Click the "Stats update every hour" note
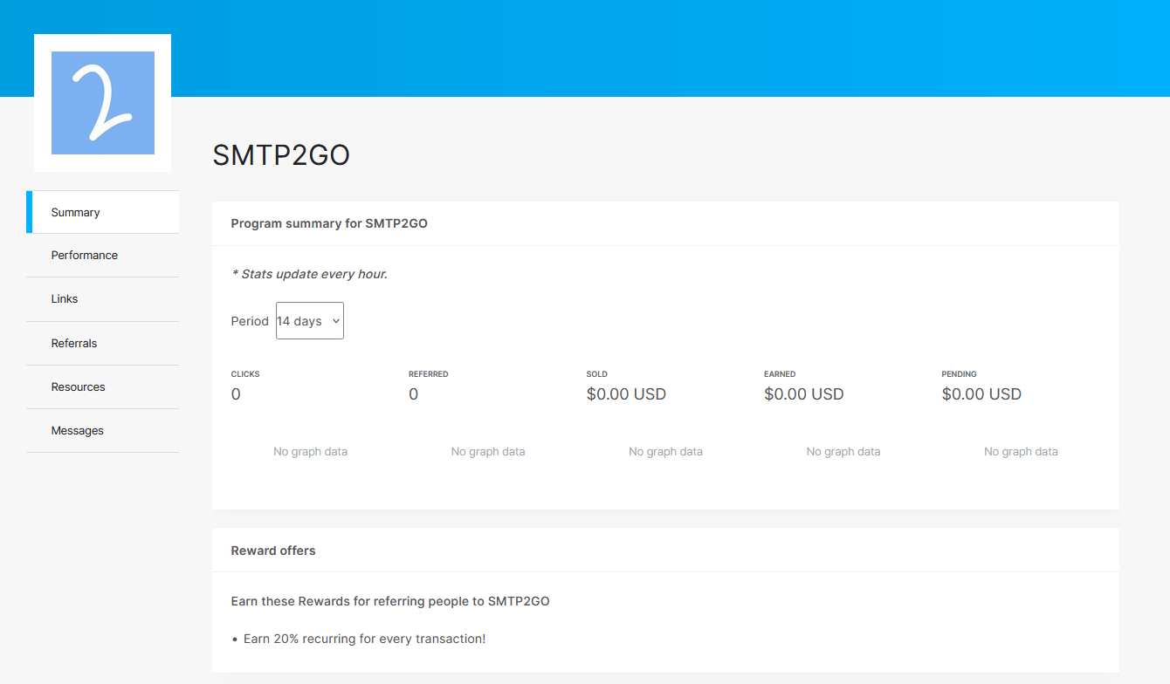 (309, 274)
